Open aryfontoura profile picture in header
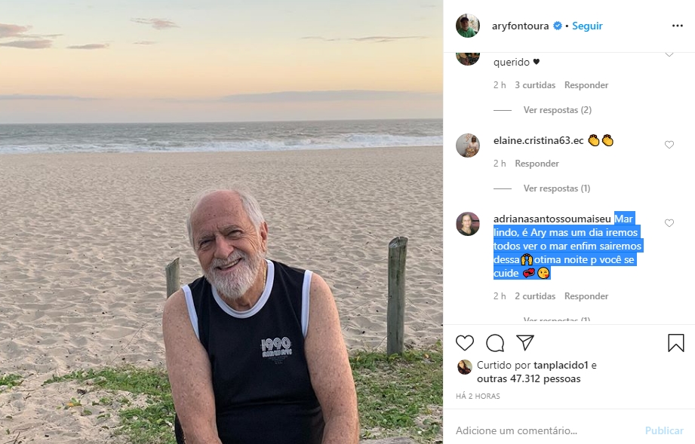The image size is (695, 444). 468,26
